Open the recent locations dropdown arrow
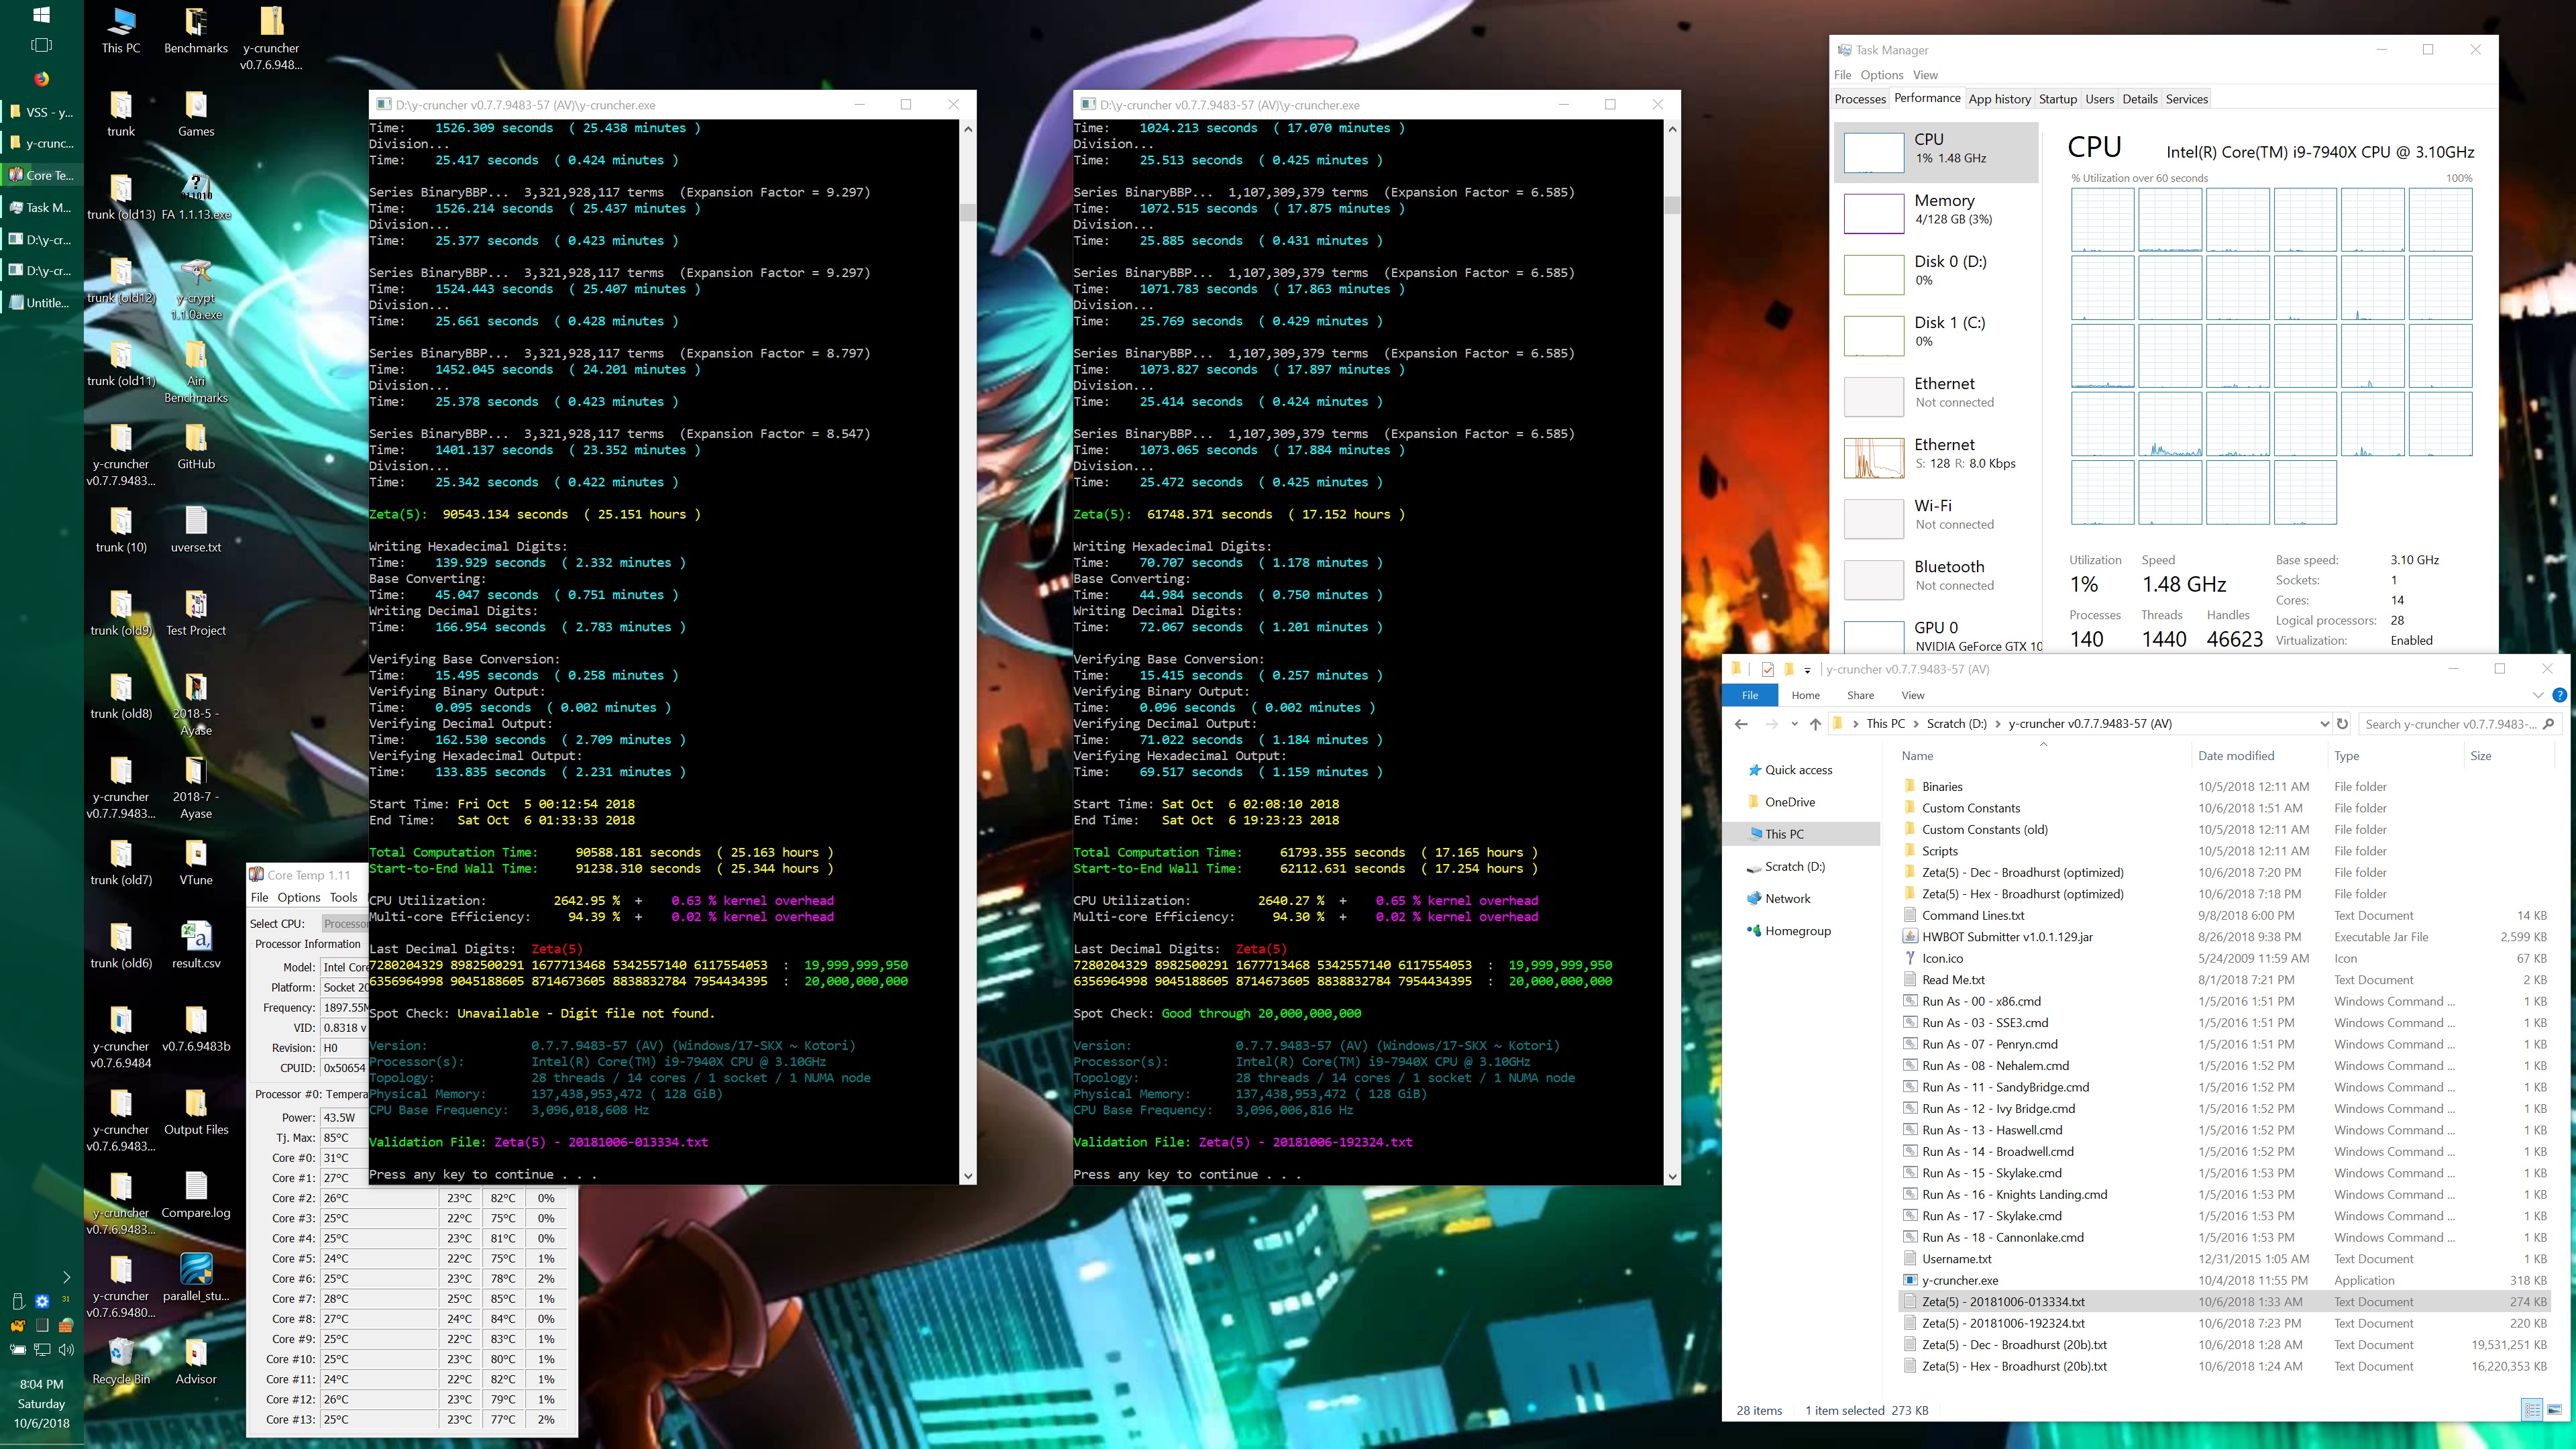This screenshot has height=1449, width=2576. 1795,724
